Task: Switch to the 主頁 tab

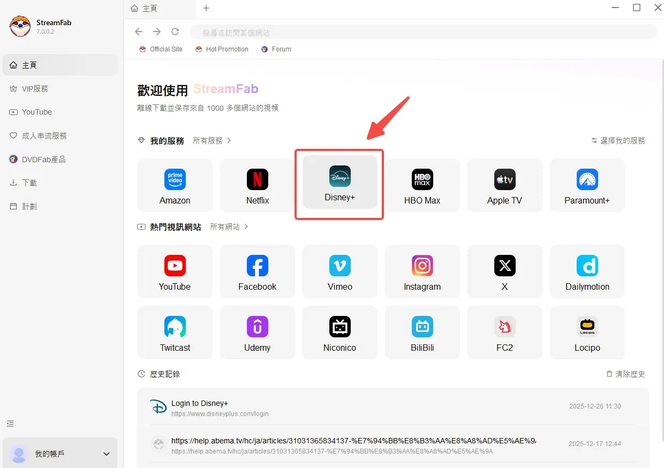Action: (x=159, y=9)
